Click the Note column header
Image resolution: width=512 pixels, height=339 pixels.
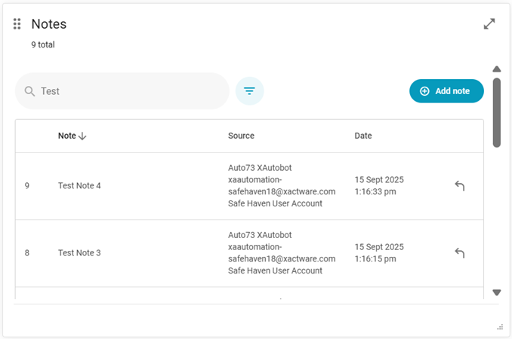[x=66, y=136]
